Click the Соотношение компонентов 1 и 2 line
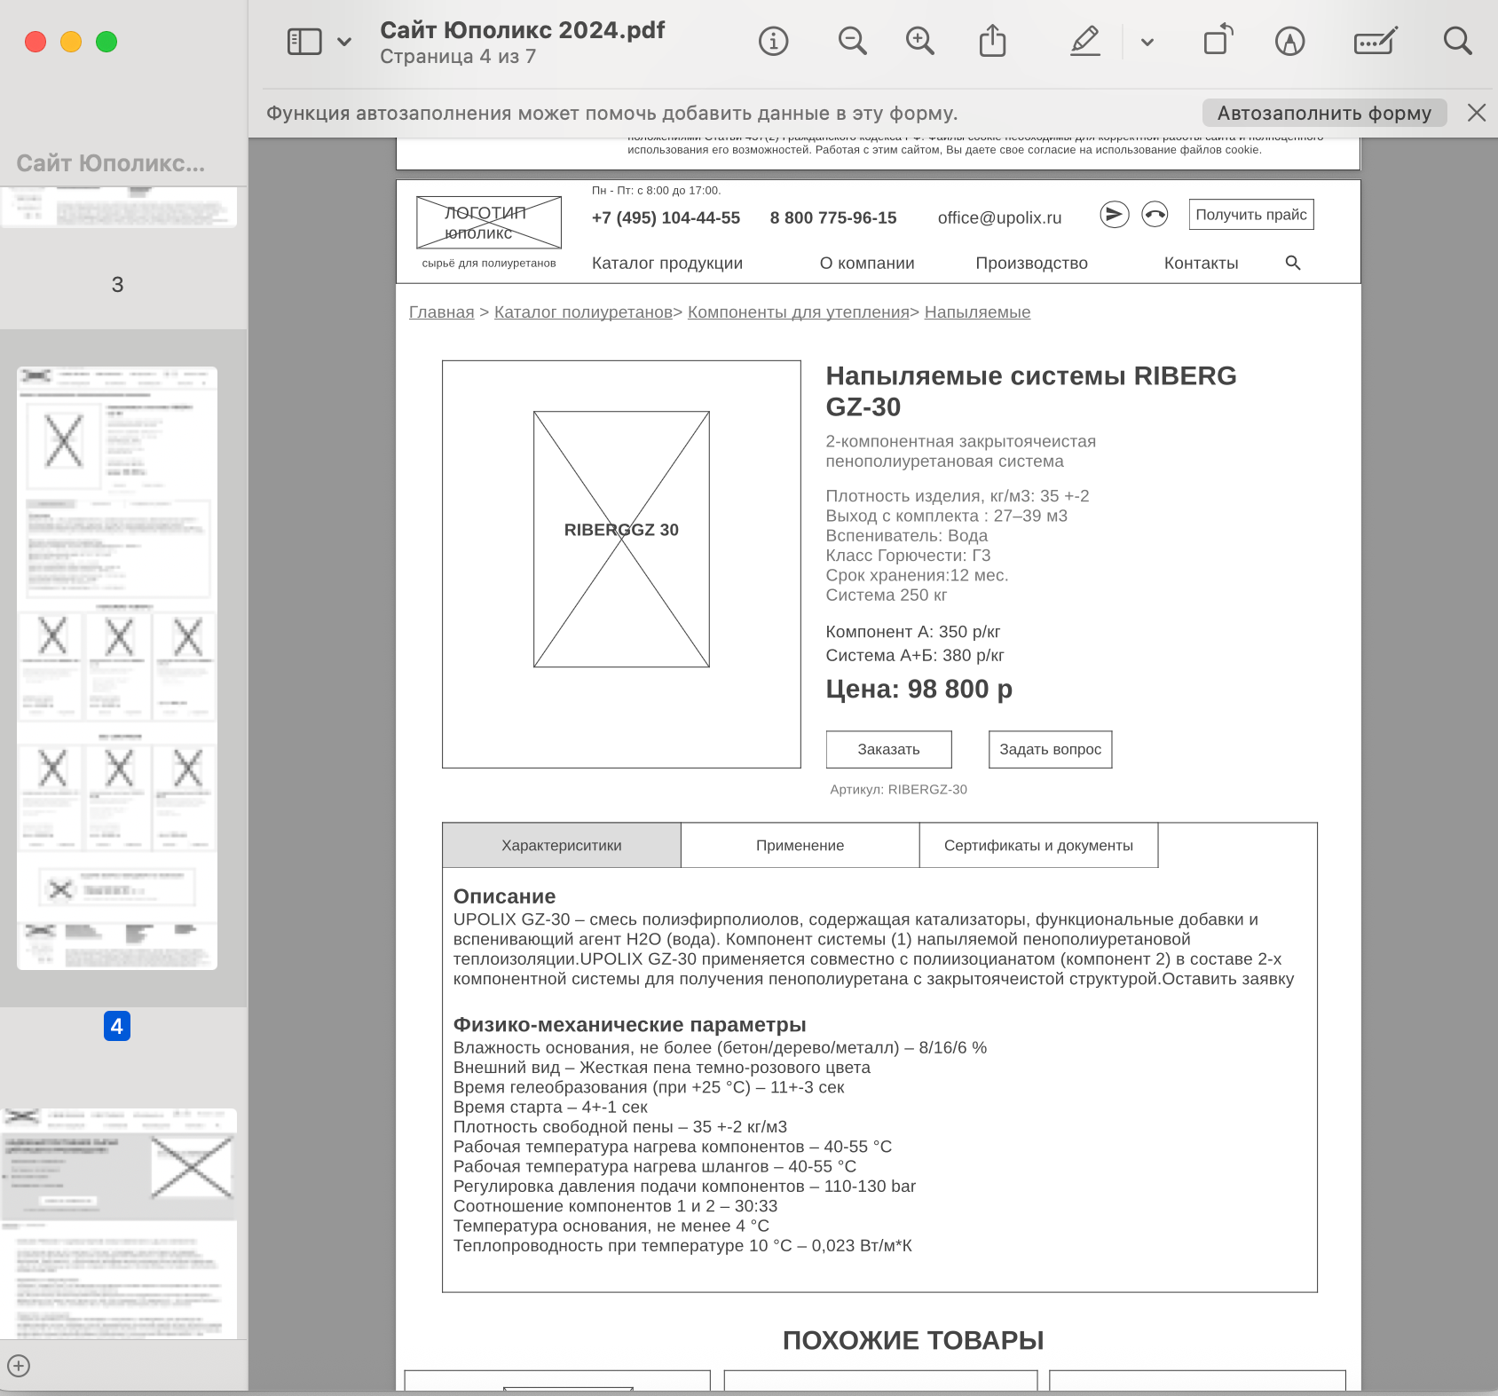Screen dimensions: 1498x1396 tap(616, 1207)
